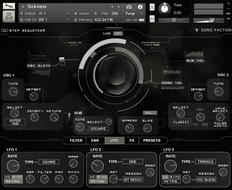Viewport: 232px width, 190px height.
Task: Go to previous preset arrow
Action: click(x=112, y=7)
